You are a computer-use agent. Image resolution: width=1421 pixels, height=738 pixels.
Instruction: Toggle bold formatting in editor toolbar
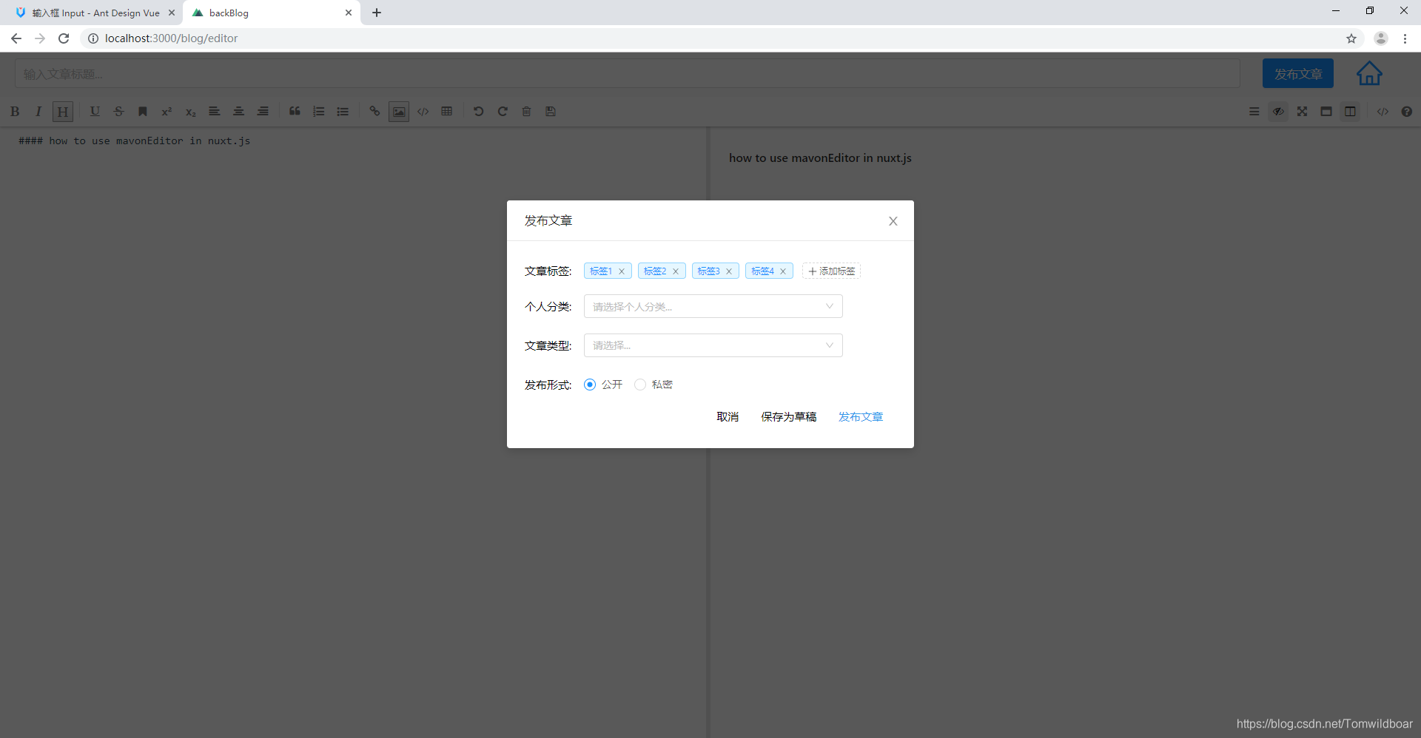[15, 112]
